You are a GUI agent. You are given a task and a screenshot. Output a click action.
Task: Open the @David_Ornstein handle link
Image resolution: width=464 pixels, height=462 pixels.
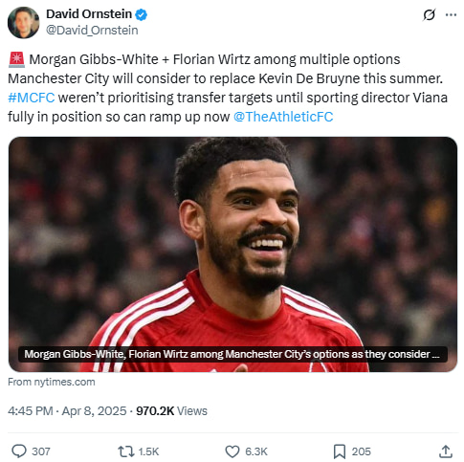coord(92,31)
